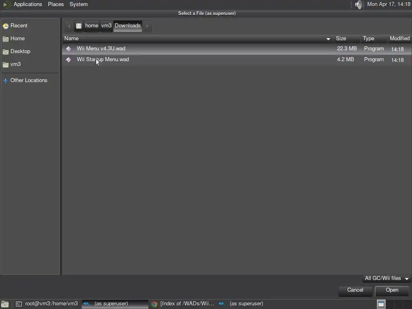Navigate to the vm3 path segment
This screenshot has height=309, width=412.
pos(106,26)
